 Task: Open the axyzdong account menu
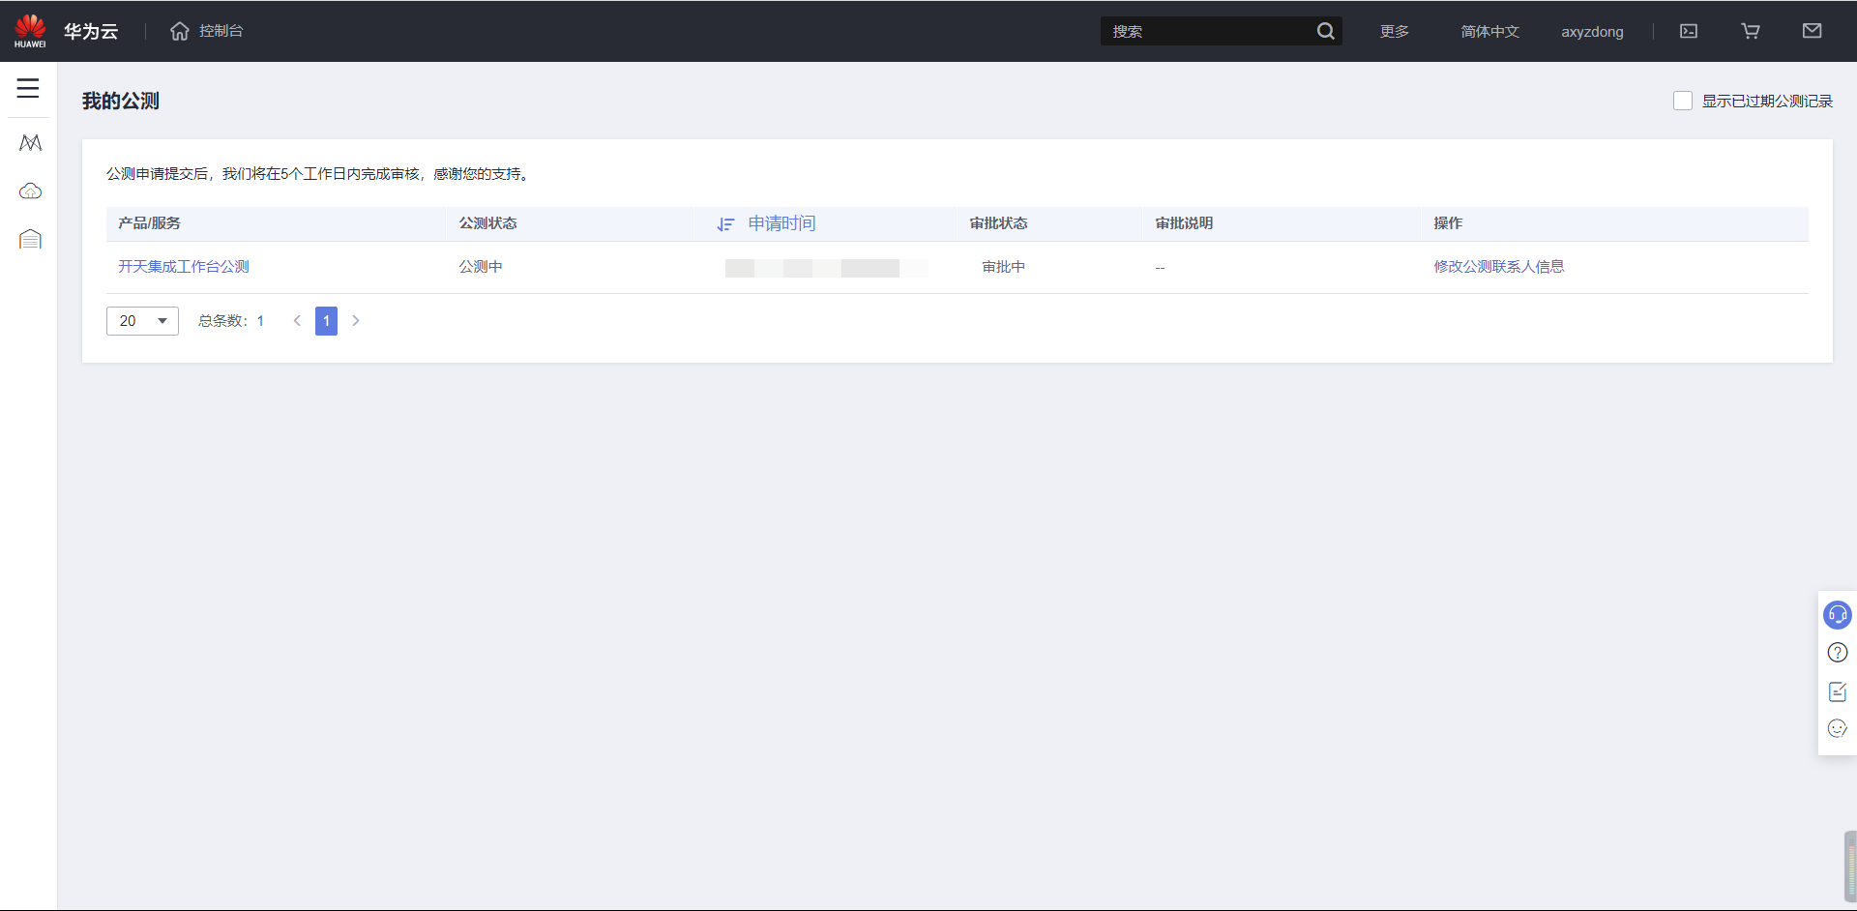pos(1592,31)
